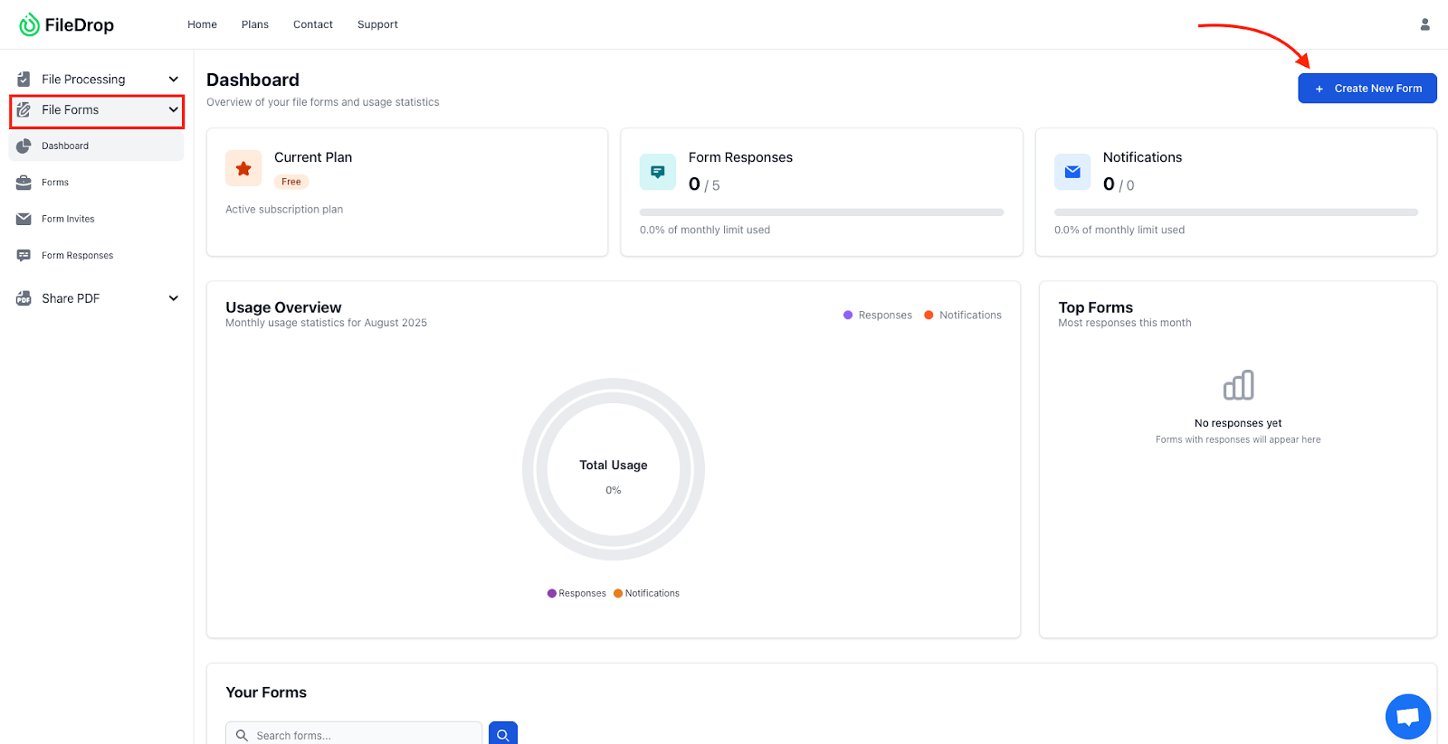
Task: Click the Dashboard page heading
Action: click(x=252, y=80)
